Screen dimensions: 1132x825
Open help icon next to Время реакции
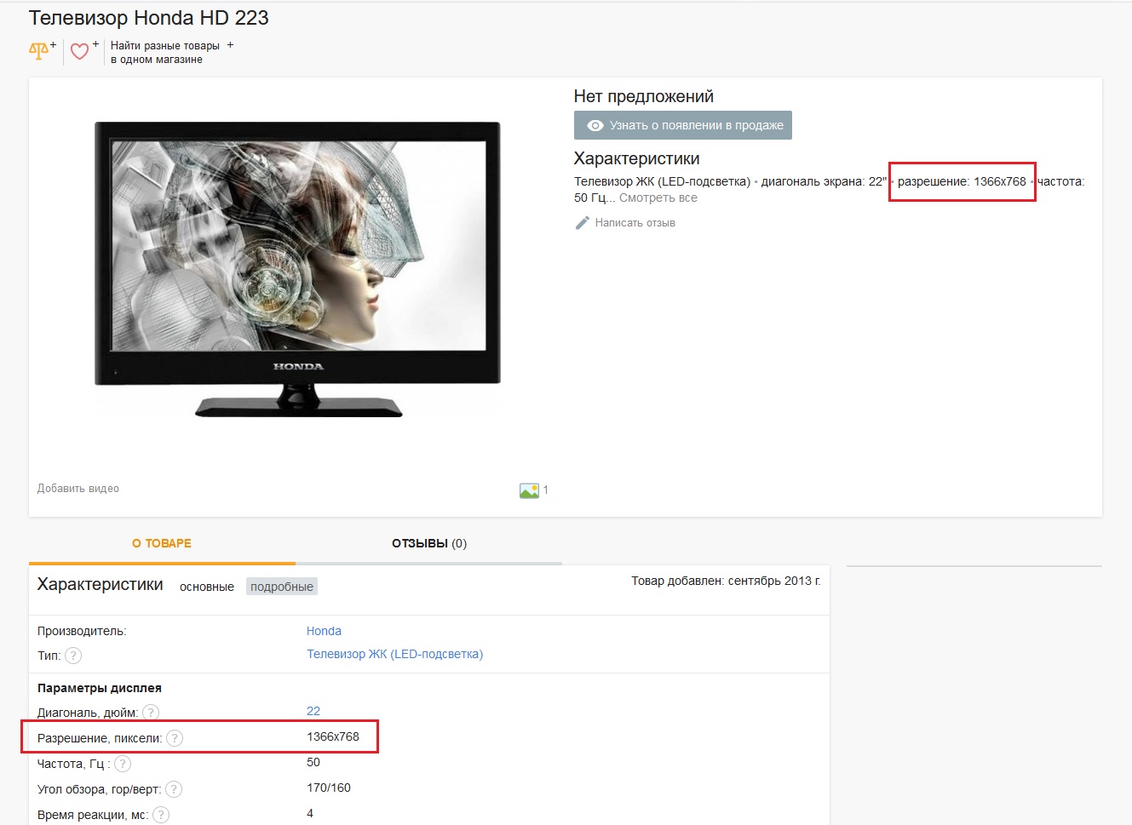[x=161, y=815]
